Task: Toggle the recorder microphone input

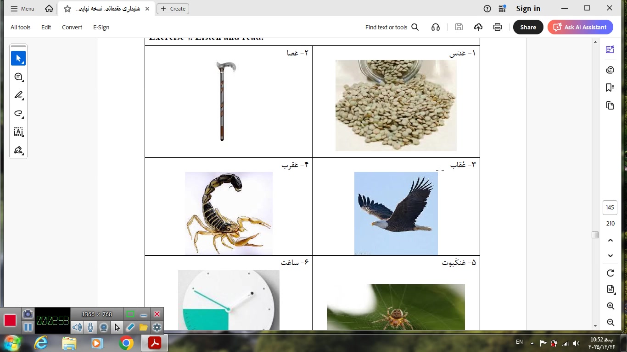Action: coord(90,327)
